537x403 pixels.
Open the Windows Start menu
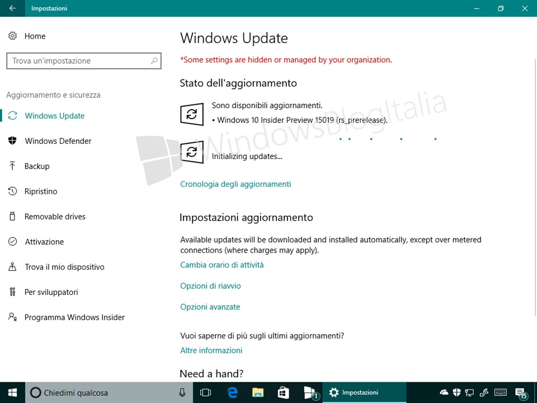(13, 393)
